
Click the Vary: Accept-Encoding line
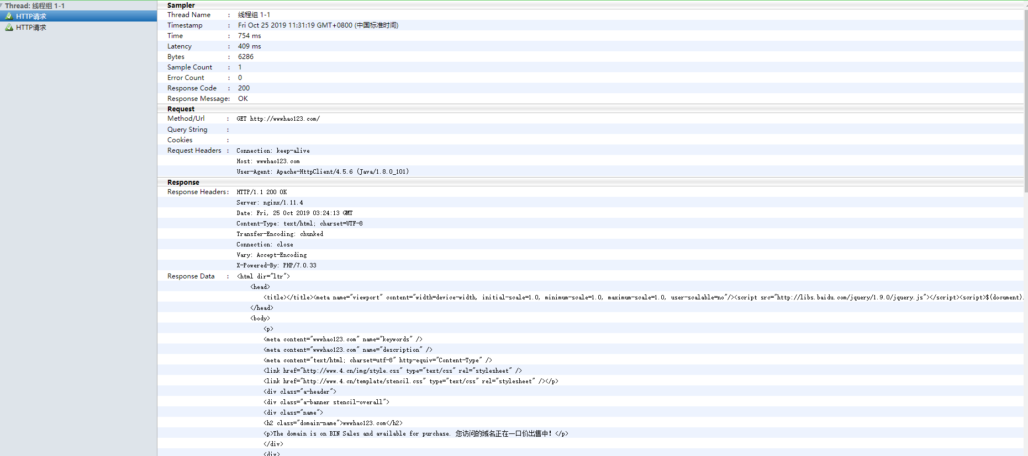272,255
